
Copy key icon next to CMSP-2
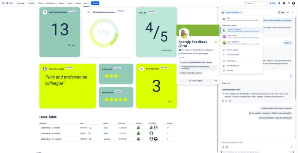89,133
